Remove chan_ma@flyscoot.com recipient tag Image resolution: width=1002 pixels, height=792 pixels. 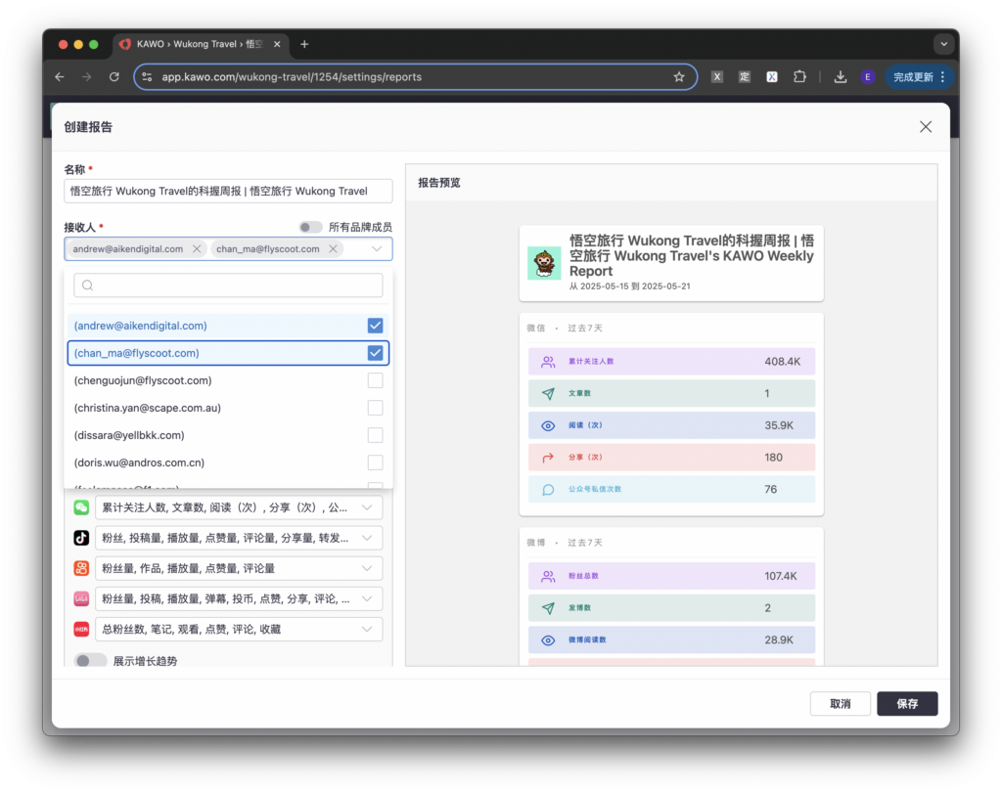click(333, 249)
